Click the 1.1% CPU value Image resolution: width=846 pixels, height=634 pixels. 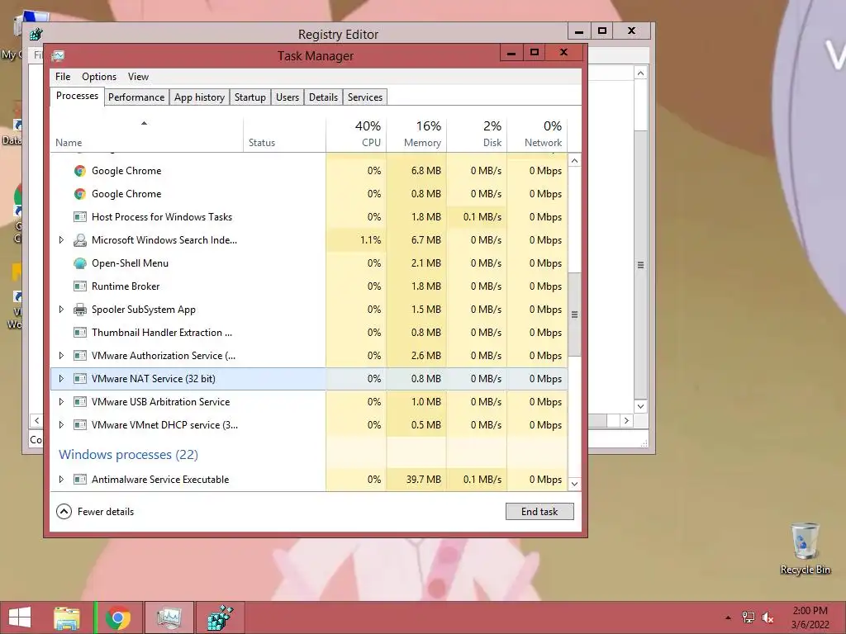371,240
